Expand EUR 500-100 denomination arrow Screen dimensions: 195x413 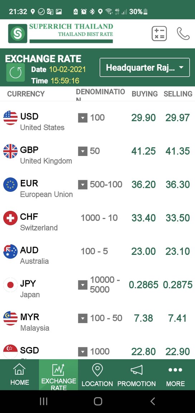pyautogui.click(x=83, y=185)
